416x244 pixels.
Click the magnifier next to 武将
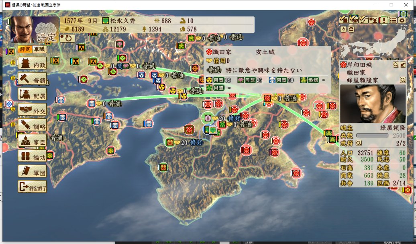click(359, 143)
